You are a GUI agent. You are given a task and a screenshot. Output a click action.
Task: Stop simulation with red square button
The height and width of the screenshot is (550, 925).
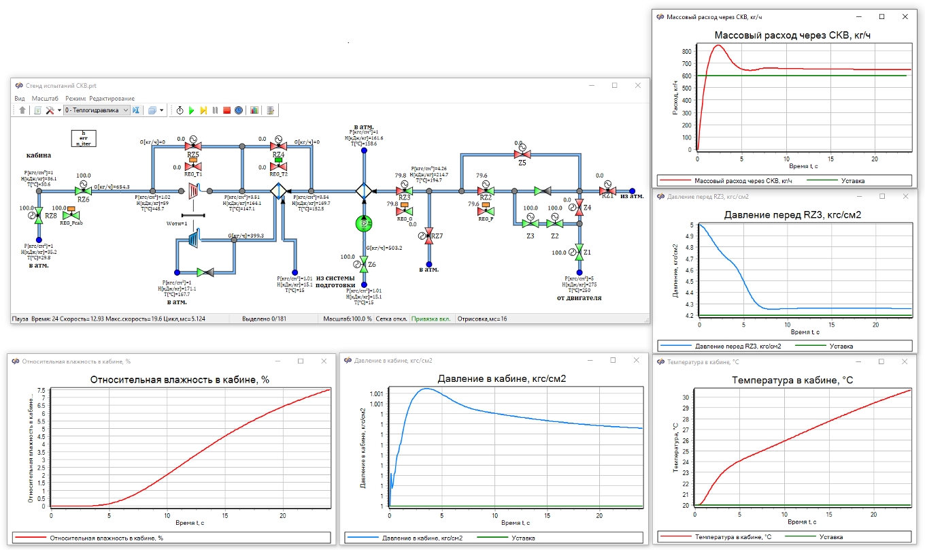pyautogui.click(x=226, y=110)
